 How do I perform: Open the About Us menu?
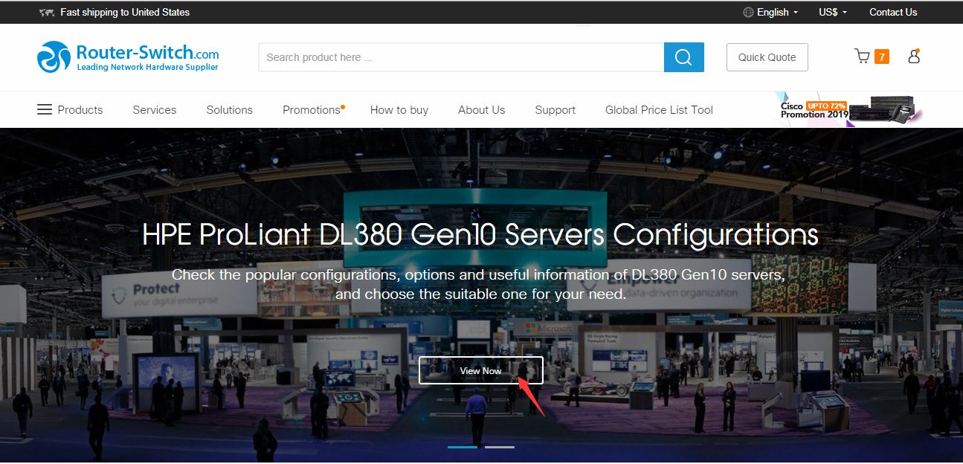coord(482,109)
